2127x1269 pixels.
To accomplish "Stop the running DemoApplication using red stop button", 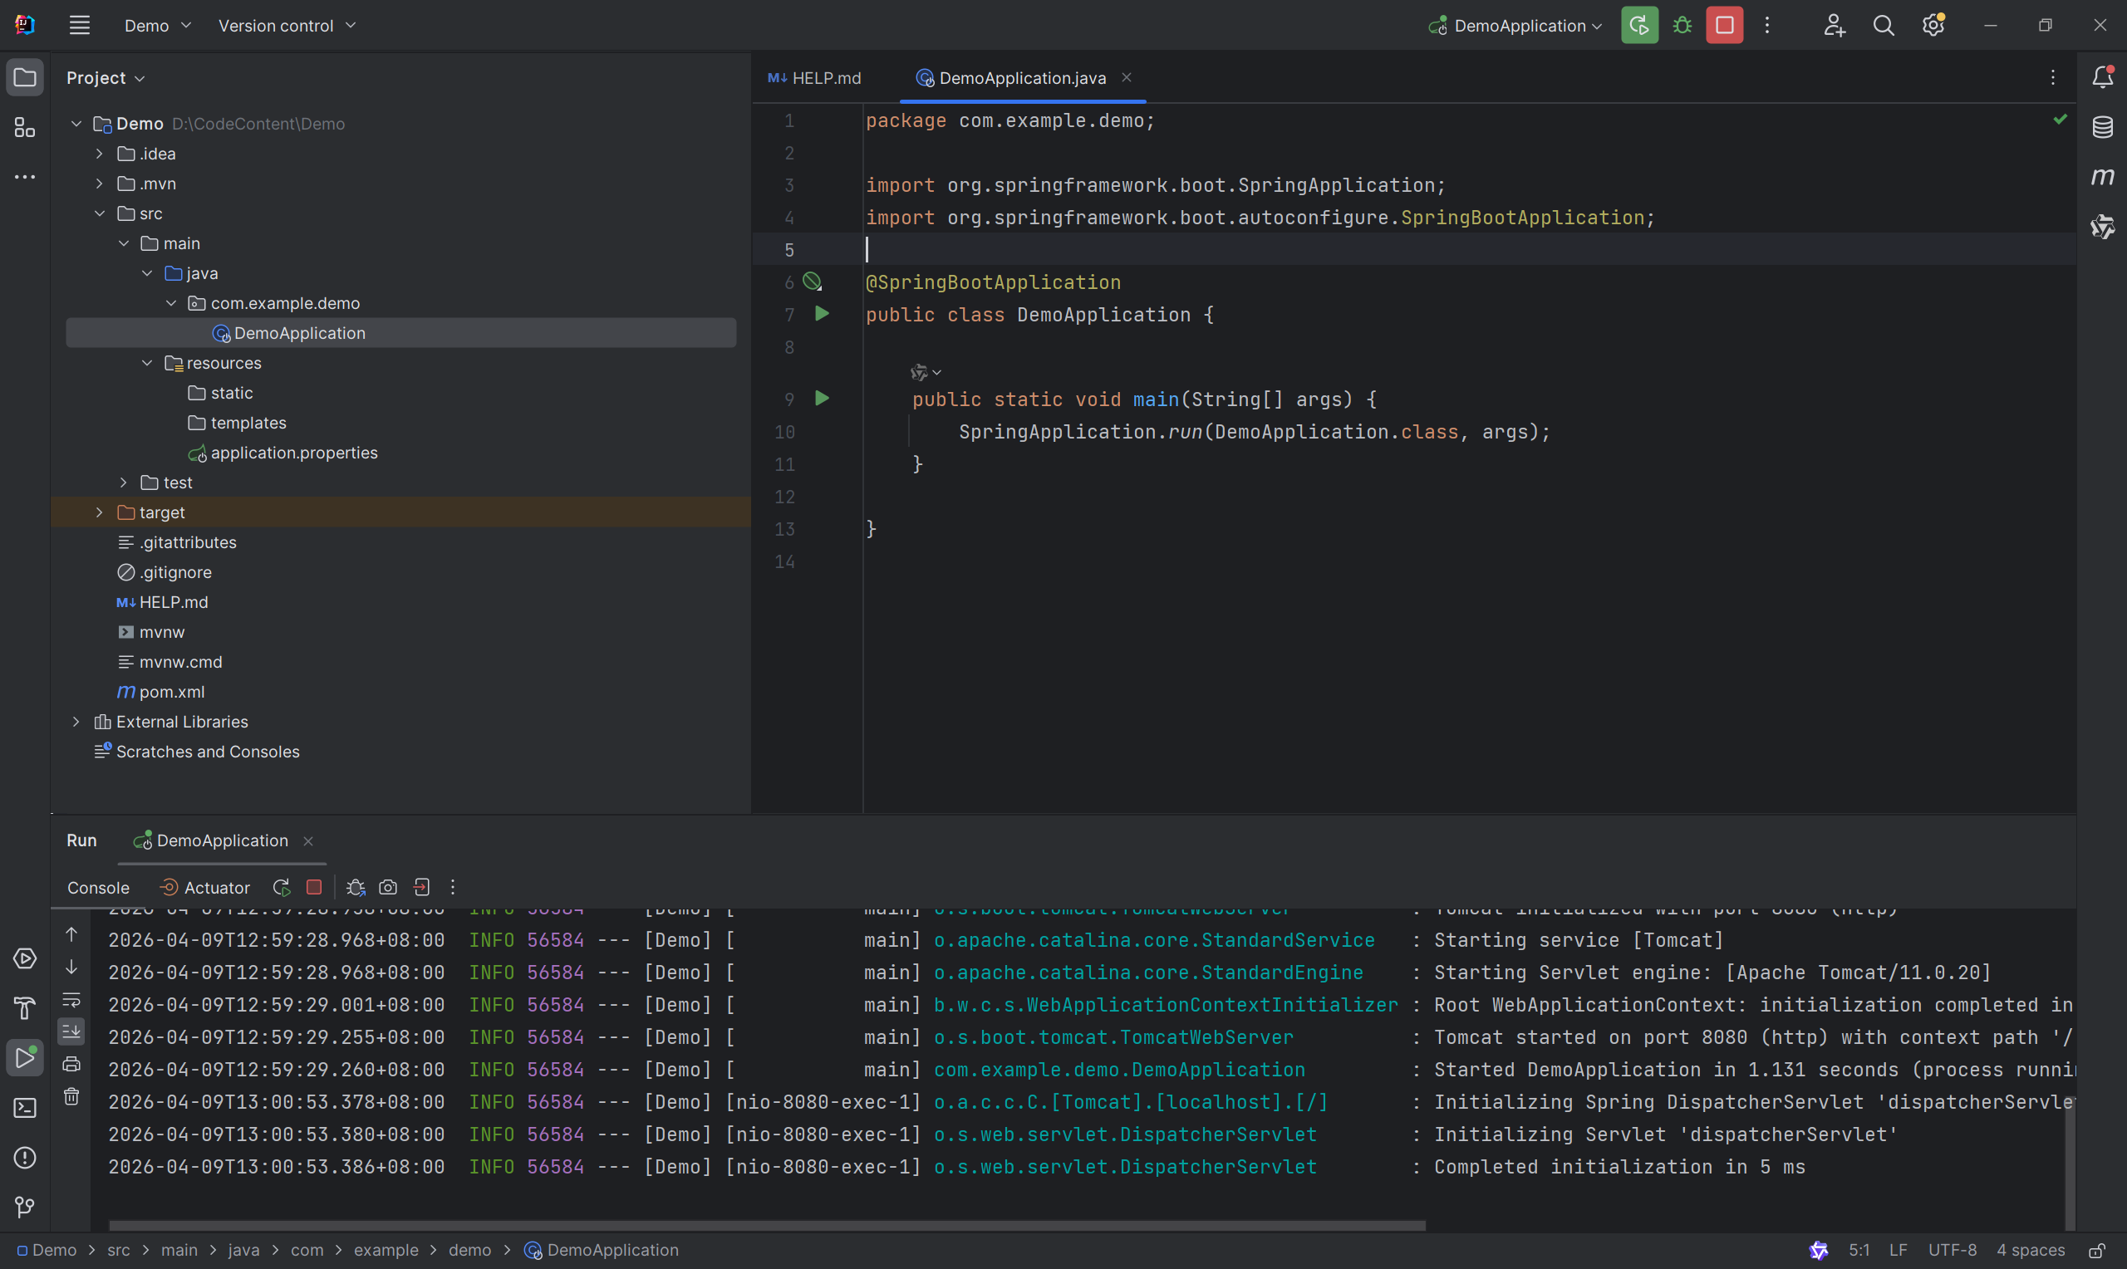I will (1723, 26).
